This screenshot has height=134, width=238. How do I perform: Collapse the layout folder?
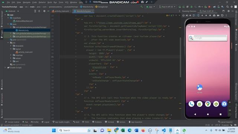pyautogui.click(x=11, y=49)
